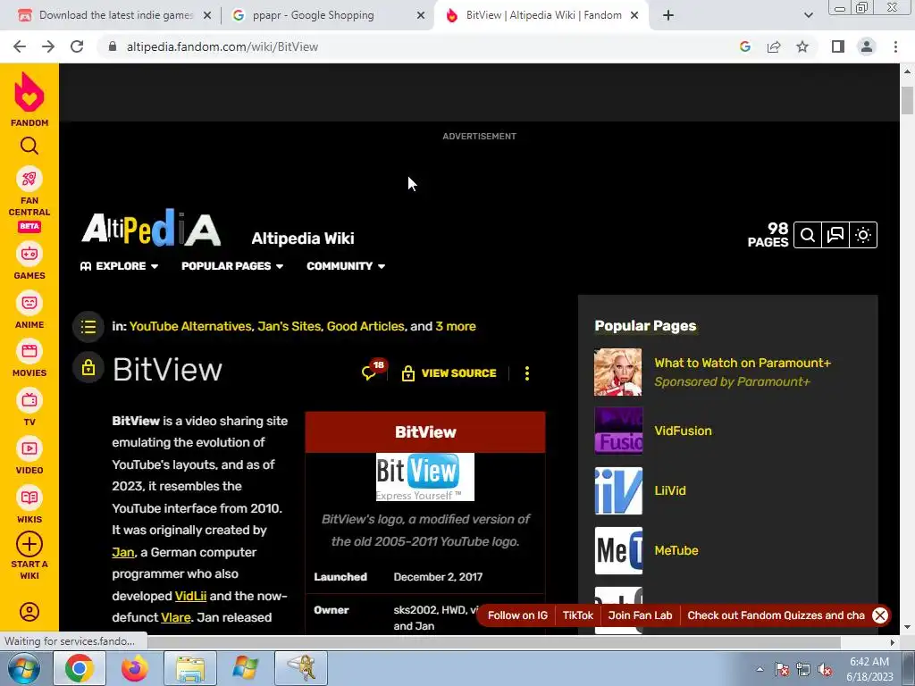Open the 18 comments bubble

tap(374, 370)
